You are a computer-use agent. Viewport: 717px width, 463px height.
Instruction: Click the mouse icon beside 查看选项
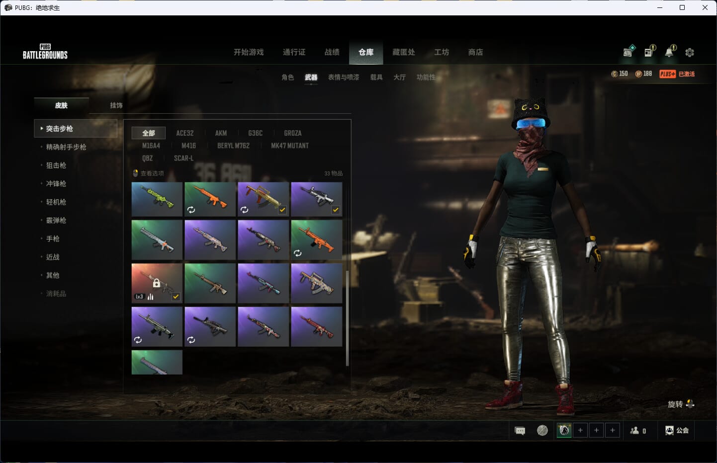point(135,173)
